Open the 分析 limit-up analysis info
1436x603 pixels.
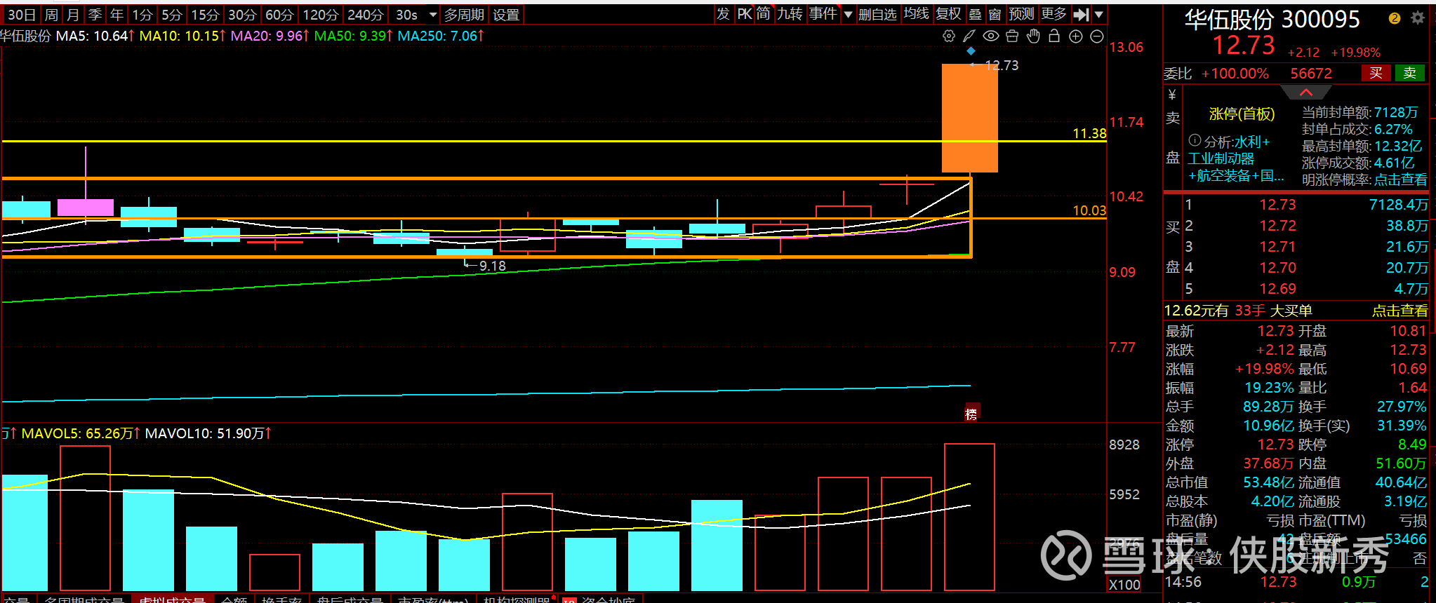[x=1230, y=142]
